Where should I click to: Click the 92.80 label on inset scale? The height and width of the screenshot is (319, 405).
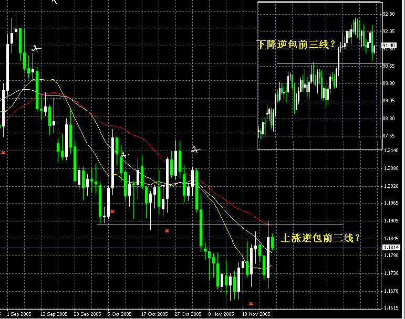(x=389, y=14)
